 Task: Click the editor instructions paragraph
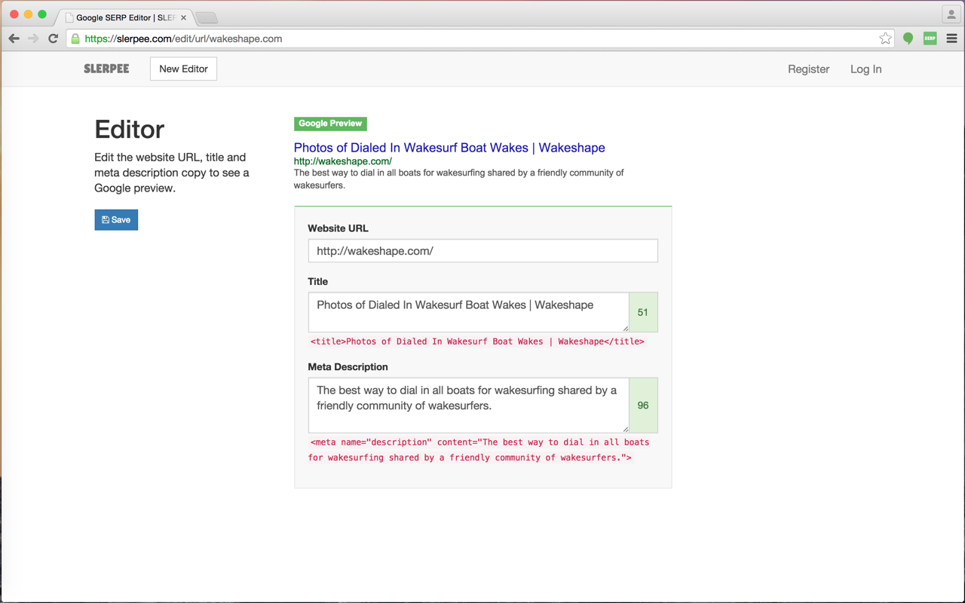coord(172,173)
